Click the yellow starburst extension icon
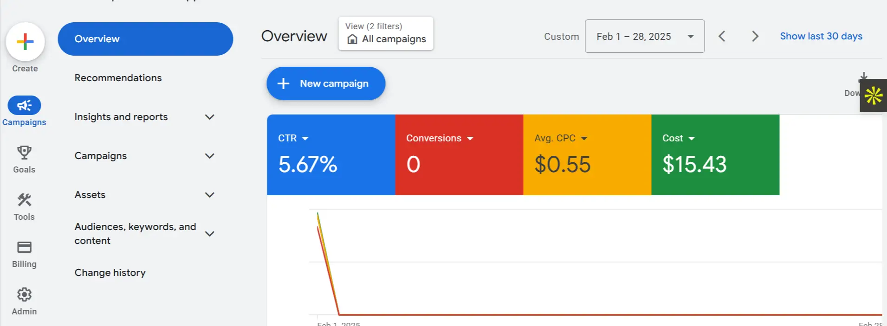The height and width of the screenshot is (326, 887). click(874, 96)
